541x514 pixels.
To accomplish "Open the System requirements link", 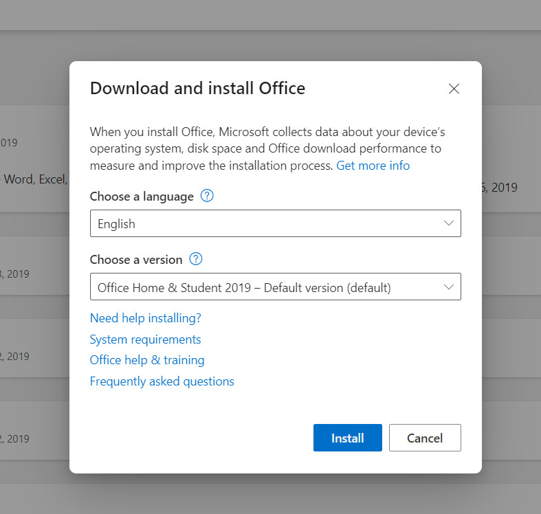I will (x=145, y=339).
